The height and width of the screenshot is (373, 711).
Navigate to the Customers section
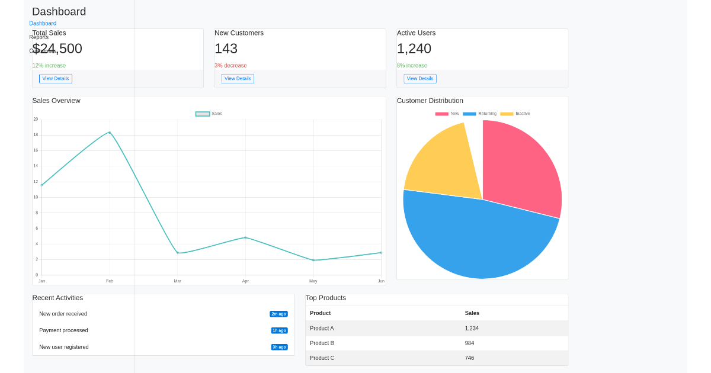43,51
